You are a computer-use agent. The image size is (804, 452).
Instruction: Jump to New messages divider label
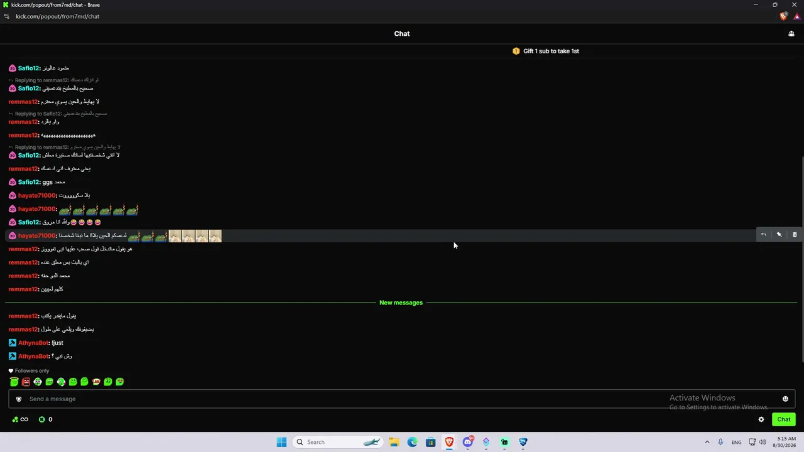point(401,303)
